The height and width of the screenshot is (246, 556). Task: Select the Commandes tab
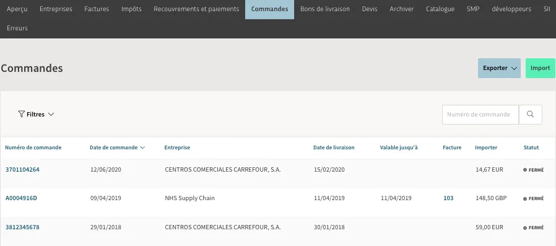pos(269,9)
